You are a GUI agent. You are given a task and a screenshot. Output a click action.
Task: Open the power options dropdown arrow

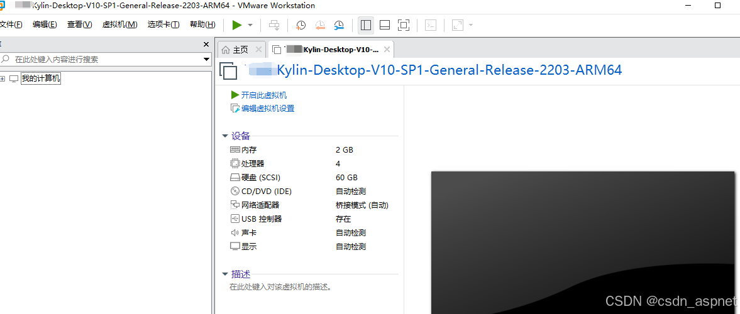point(250,25)
